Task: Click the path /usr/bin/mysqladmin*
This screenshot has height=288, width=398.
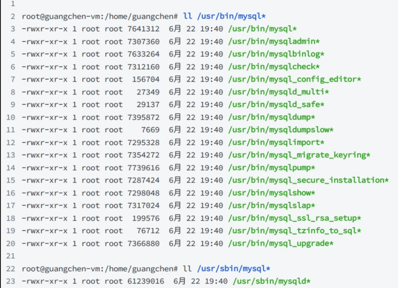Action: [274, 41]
